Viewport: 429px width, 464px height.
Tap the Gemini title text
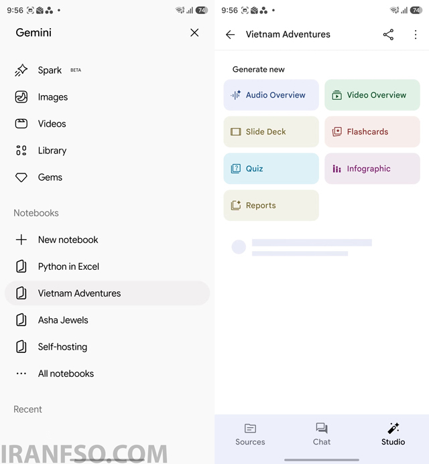pos(34,33)
